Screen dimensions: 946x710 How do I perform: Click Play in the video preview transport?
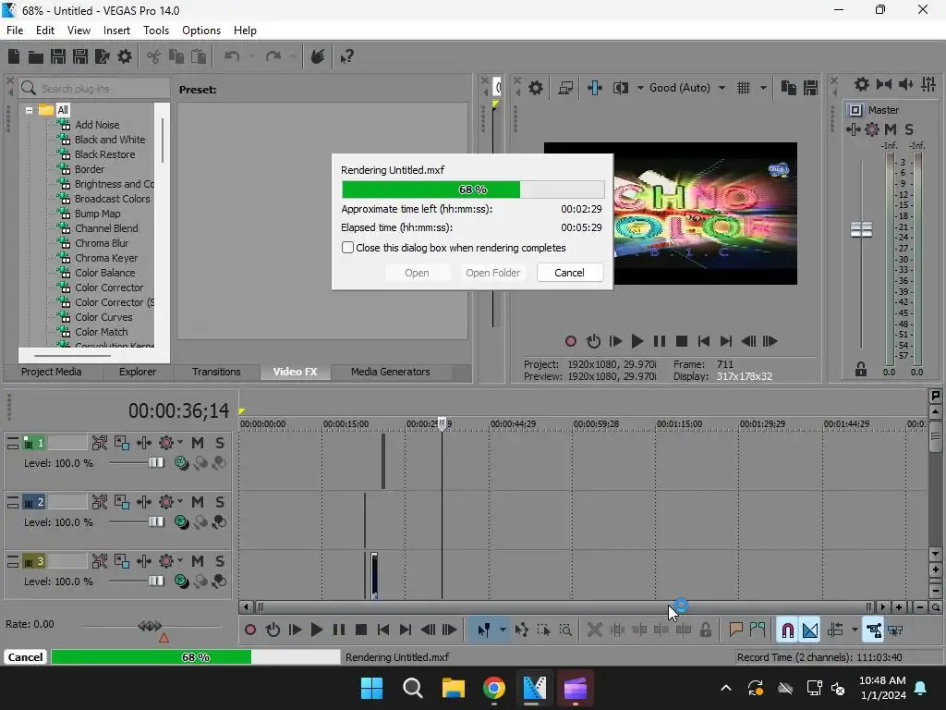(x=637, y=342)
